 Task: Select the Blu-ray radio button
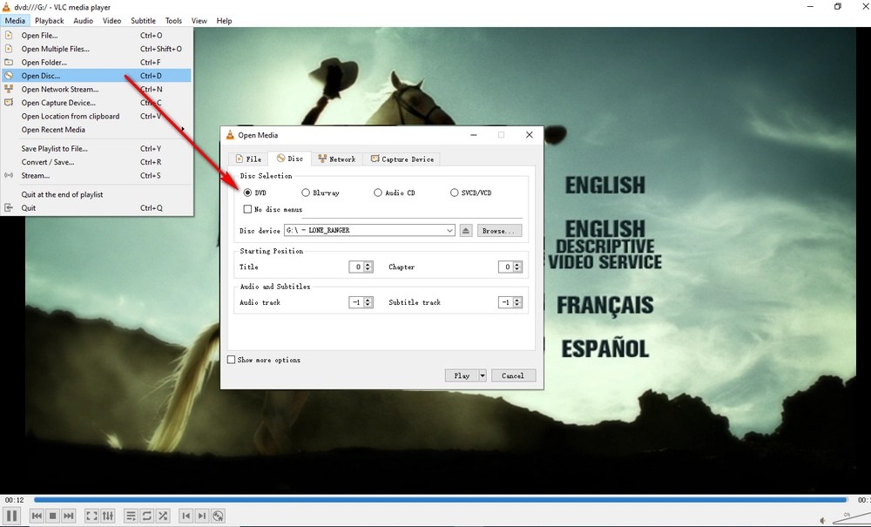[306, 193]
